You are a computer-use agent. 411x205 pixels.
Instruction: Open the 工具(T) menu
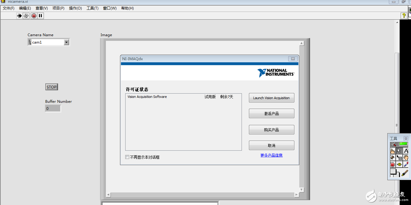pos(92,8)
